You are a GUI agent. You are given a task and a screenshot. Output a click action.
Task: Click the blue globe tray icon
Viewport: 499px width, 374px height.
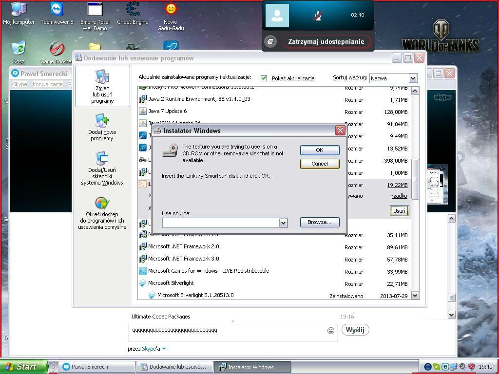coord(428,367)
